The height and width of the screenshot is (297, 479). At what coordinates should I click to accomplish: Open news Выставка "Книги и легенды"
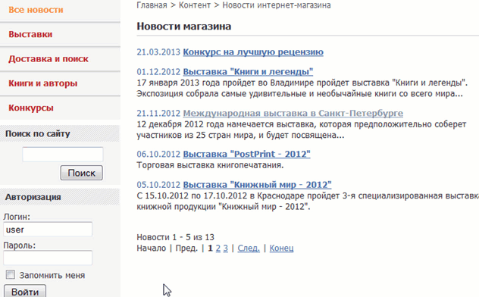[248, 72]
